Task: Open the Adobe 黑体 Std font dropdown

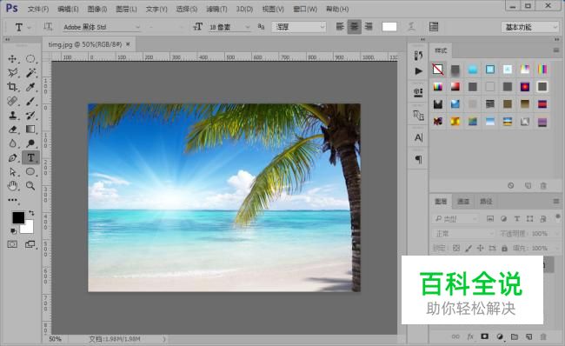Action: (x=102, y=27)
